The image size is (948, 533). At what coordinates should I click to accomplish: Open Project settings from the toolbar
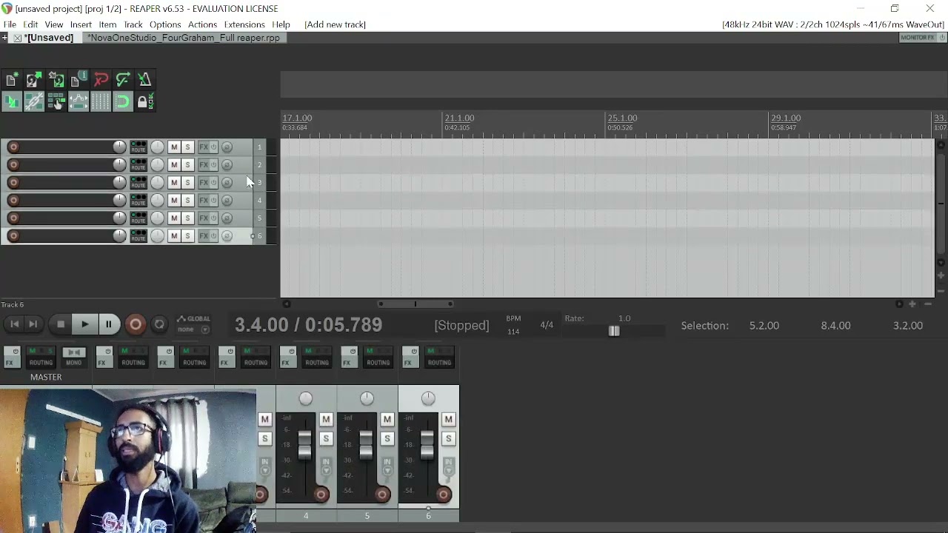pyautogui.click(x=79, y=80)
